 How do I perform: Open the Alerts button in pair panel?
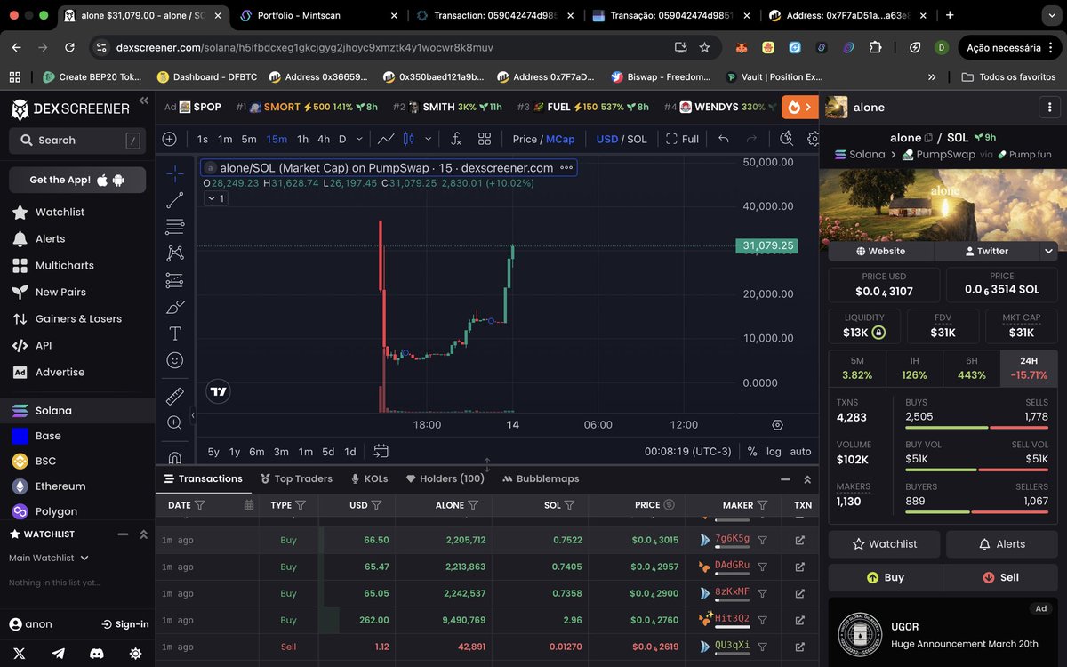click(x=1001, y=543)
